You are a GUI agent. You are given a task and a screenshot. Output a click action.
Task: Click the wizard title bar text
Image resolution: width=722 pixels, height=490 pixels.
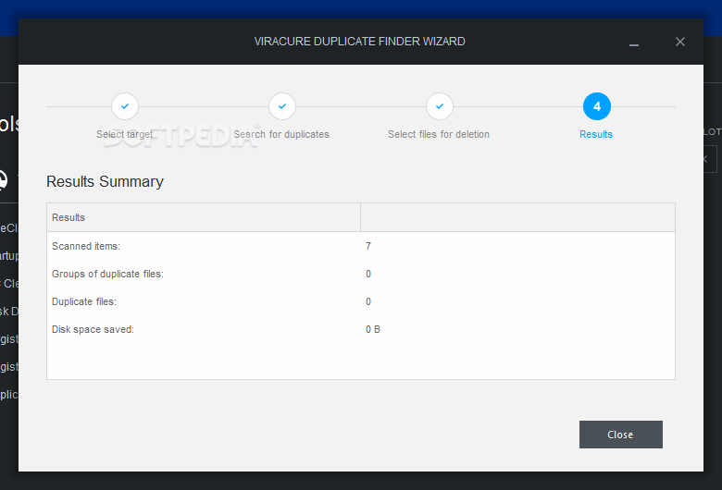[360, 42]
